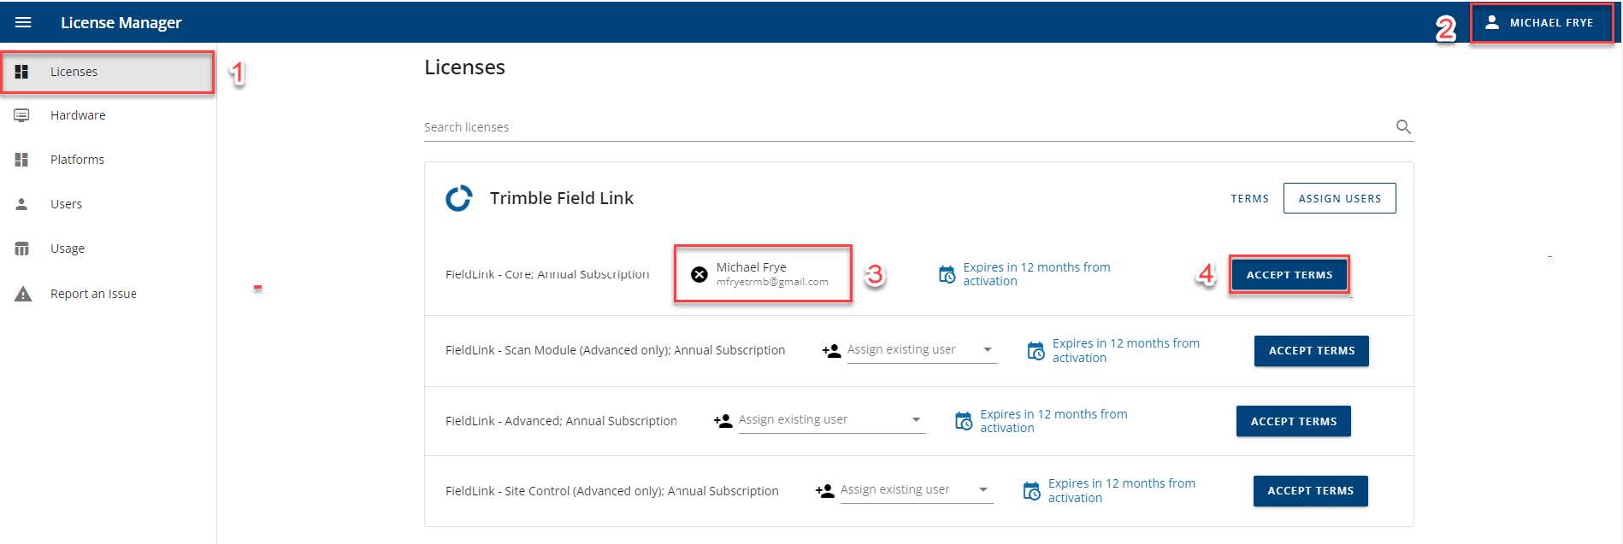Image resolution: width=1623 pixels, height=544 pixels.
Task: Open the Usage page
Action: 67,249
